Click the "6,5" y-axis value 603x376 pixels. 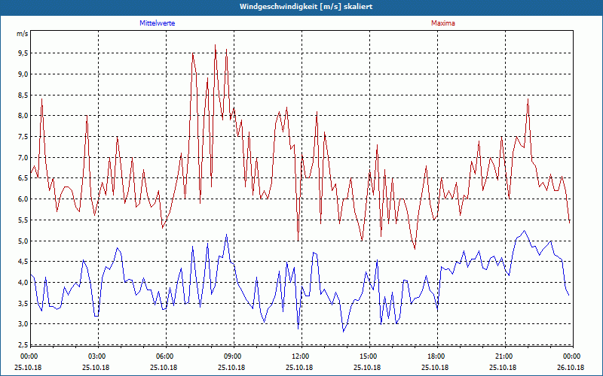coord(23,178)
